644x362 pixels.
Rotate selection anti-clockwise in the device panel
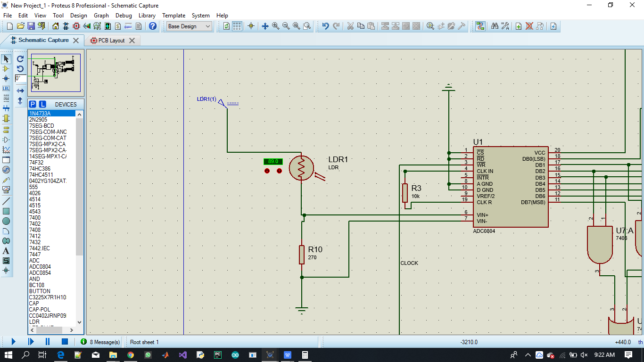pos(20,69)
